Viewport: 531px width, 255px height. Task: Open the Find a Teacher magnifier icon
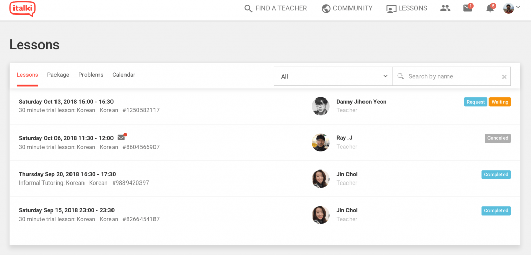(248, 8)
